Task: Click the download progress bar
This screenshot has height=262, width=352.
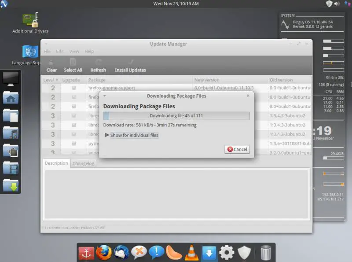Action: click(176, 116)
